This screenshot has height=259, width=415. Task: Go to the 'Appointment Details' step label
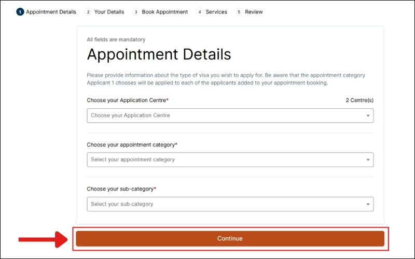pyautogui.click(x=51, y=12)
